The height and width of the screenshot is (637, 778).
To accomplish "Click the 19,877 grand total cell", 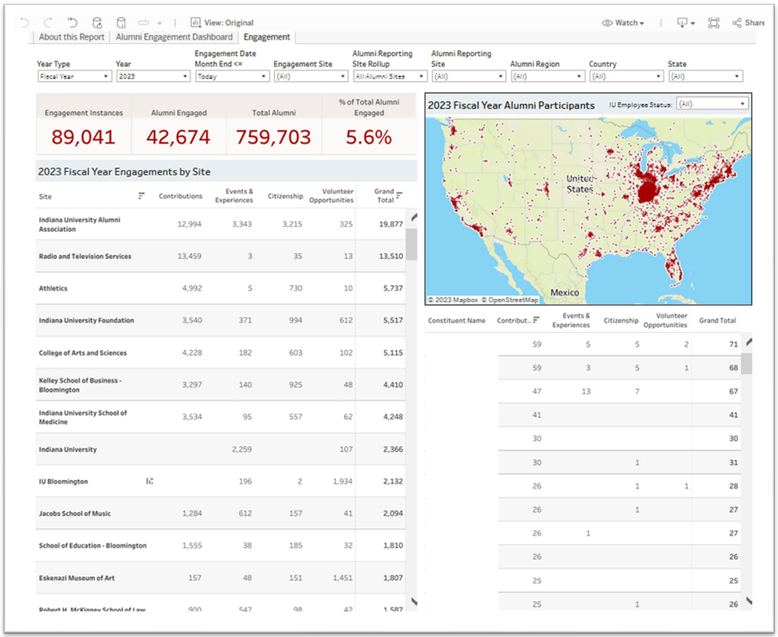I will coord(391,224).
